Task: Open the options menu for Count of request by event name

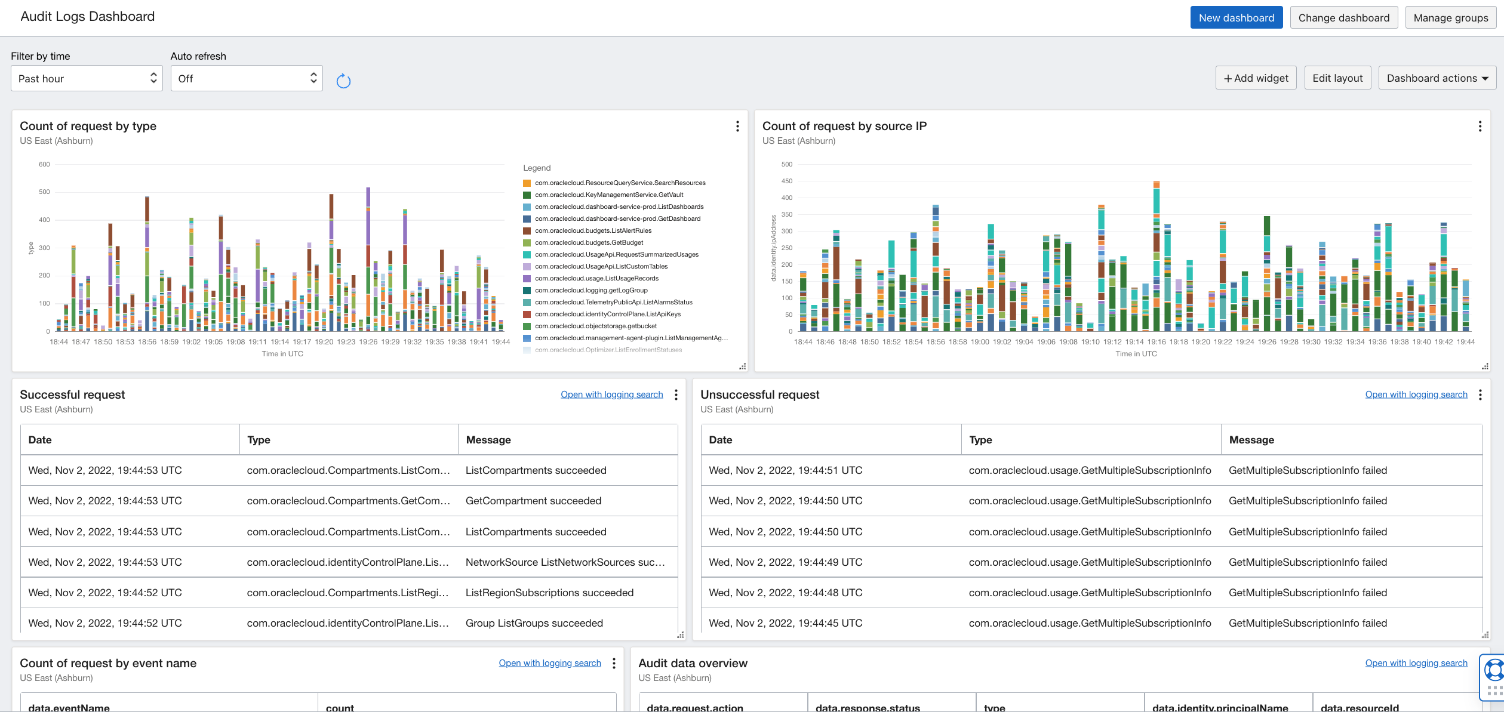Action: pos(613,662)
